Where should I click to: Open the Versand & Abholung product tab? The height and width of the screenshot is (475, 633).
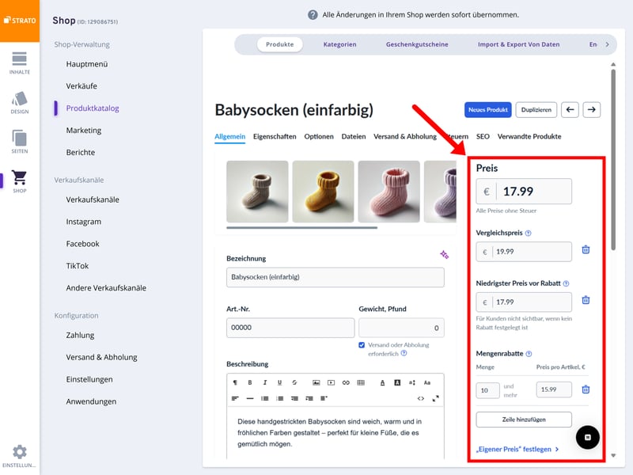click(x=405, y=136)
